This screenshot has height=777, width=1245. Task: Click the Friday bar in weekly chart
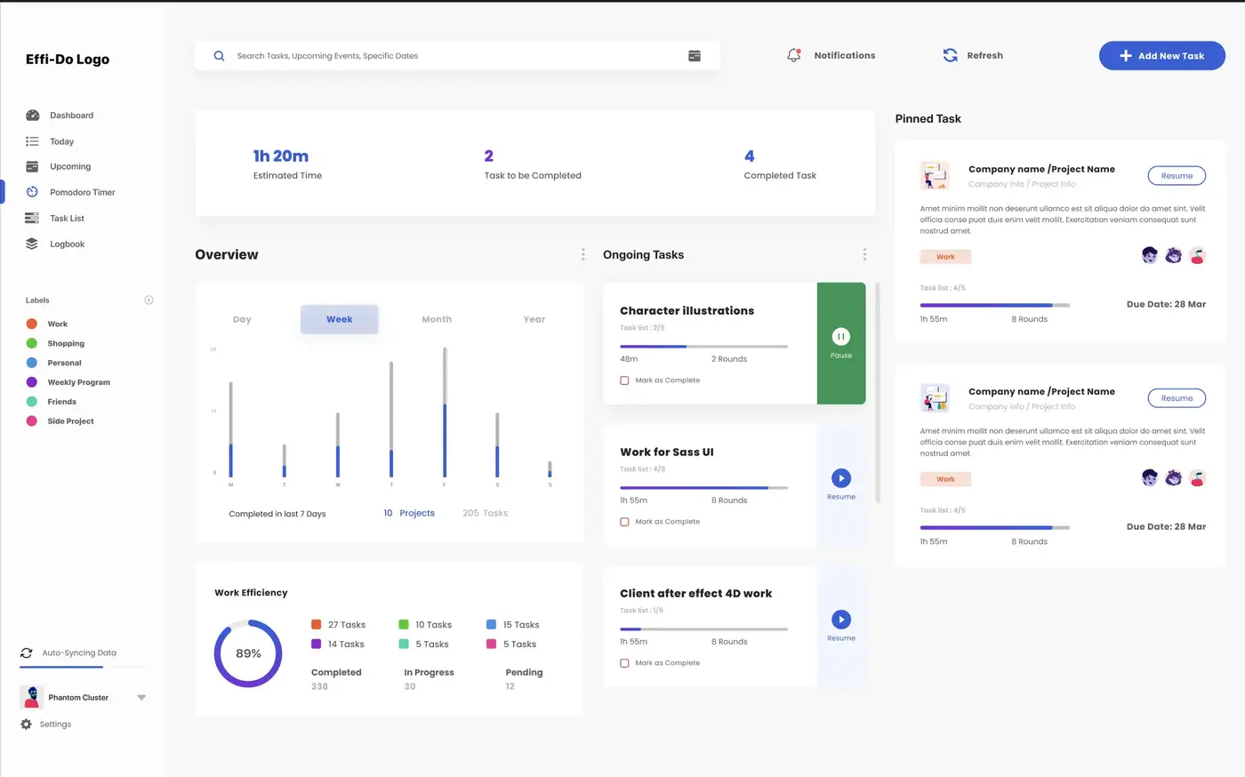pos(445,413)
